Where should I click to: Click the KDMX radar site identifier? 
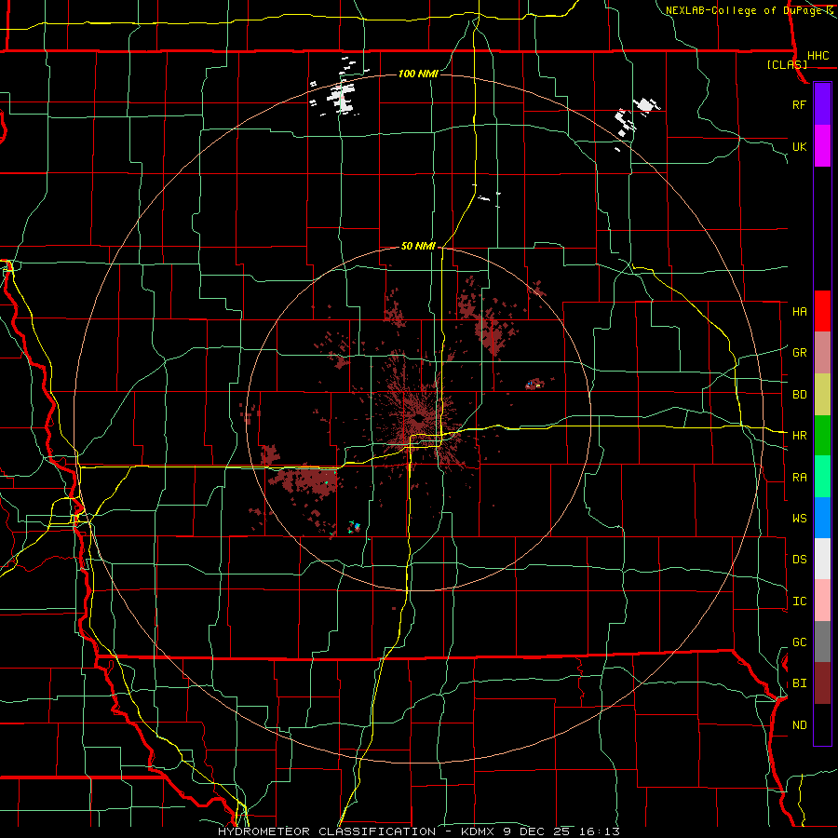480,831
